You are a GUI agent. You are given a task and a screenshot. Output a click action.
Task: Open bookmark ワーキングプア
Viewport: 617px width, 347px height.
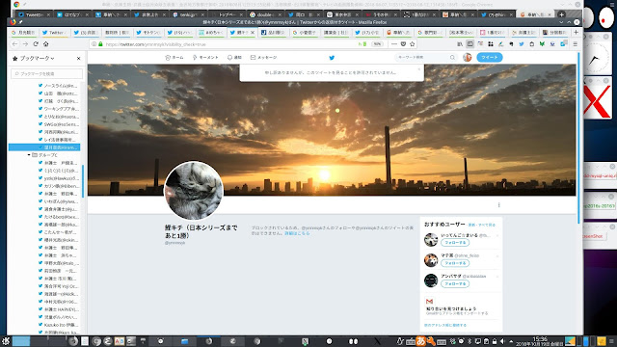[x=58, y=109]
